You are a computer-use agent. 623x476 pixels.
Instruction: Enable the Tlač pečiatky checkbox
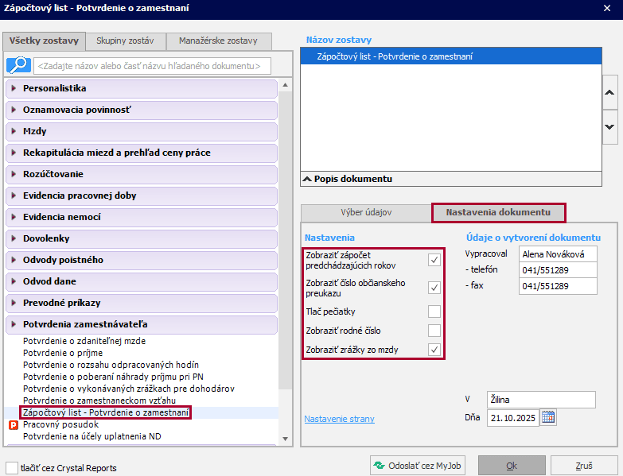[x=434, y=311]
